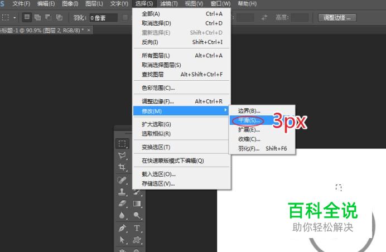This screenshot has height=252, width=386.
Task: Open the 窗口(W) menu
Action: pyautogui.click(x=221, y=4)
